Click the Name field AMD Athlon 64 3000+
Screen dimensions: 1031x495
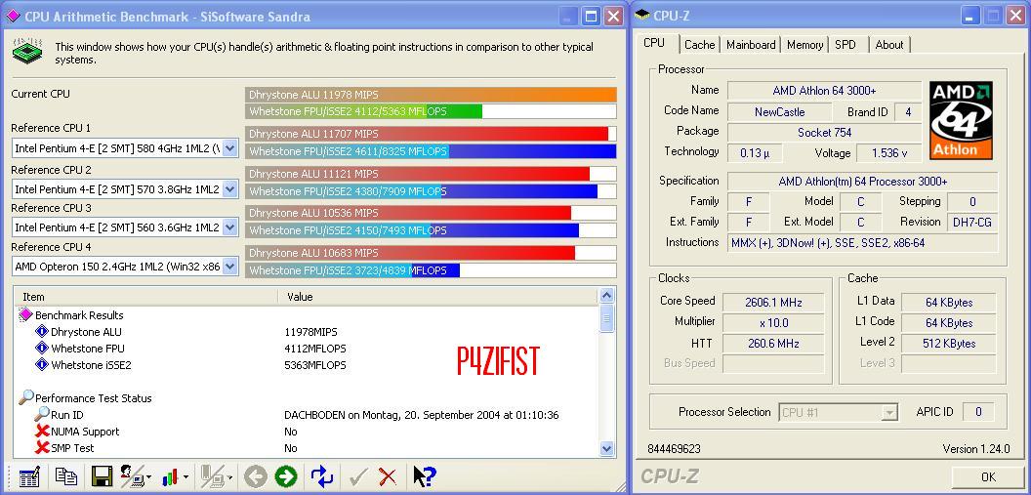click(825, 91)
